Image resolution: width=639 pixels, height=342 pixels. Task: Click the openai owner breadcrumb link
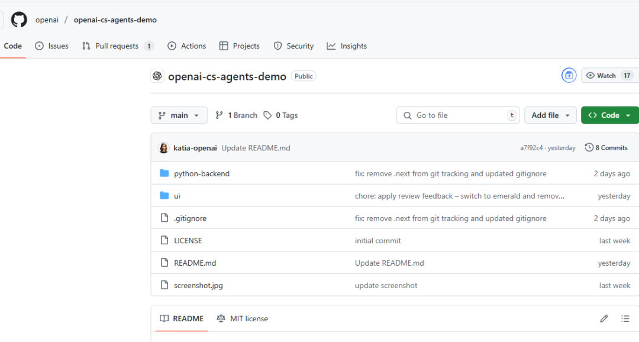coord(47,20)
